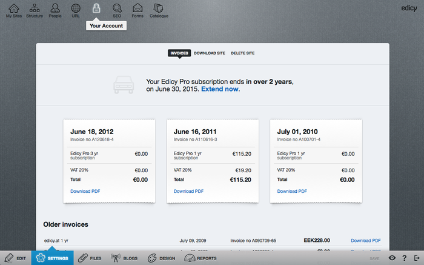Open the Forms envelope icon
The image size is (424, 265).
point(137,10)
